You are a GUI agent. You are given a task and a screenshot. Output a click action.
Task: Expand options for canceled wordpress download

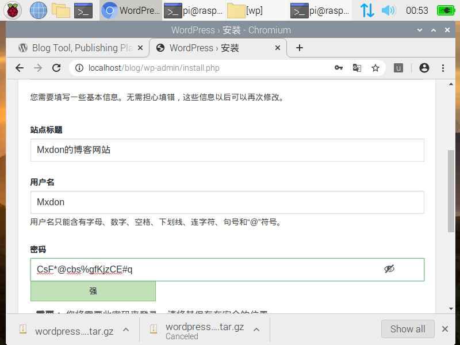point(256,329)
